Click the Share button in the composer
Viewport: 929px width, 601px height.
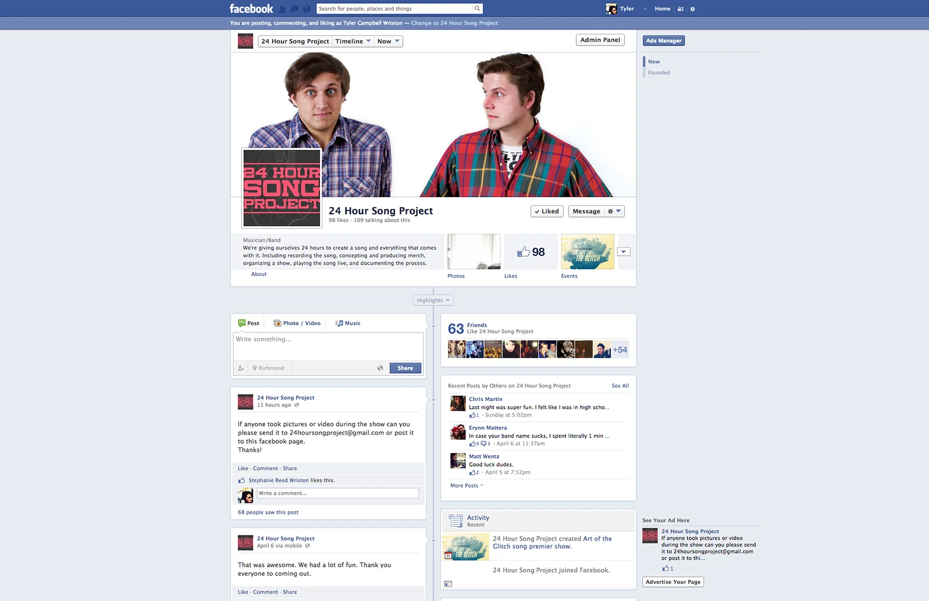(x=405, y=368)
